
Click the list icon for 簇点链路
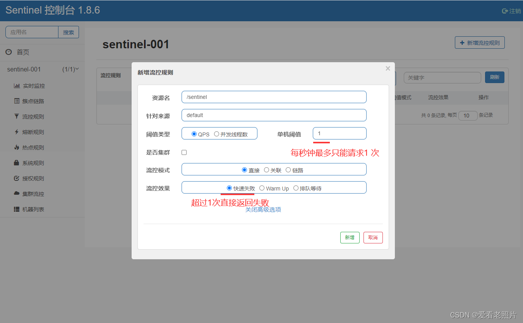tap(17, 101)
